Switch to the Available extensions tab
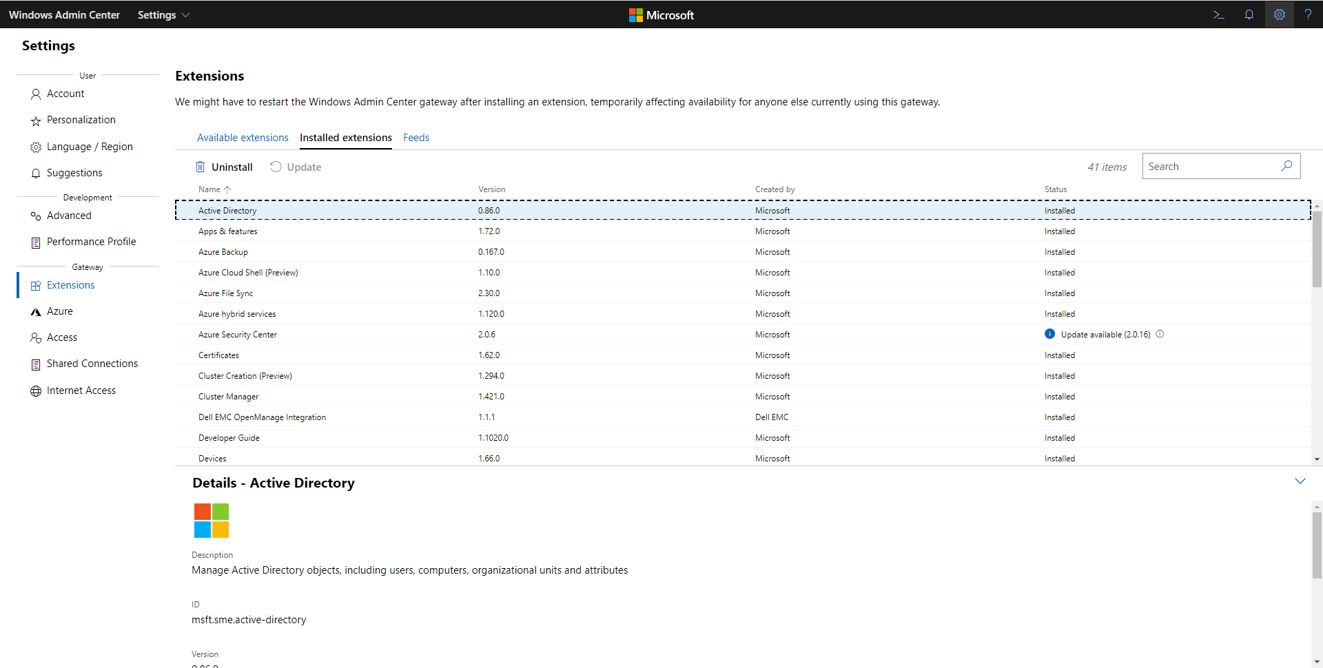The width and height of the screenshot is (1323, 668). point(243,138)
